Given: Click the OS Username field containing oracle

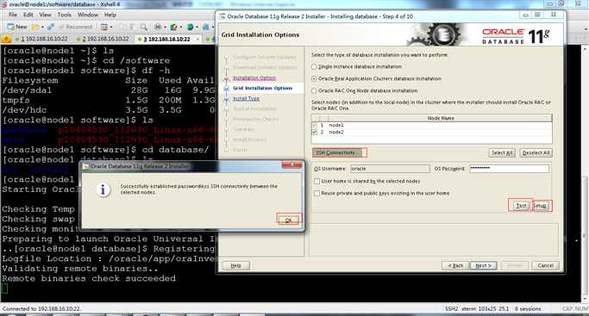Looking at the screenshot, I should (390, 169).
